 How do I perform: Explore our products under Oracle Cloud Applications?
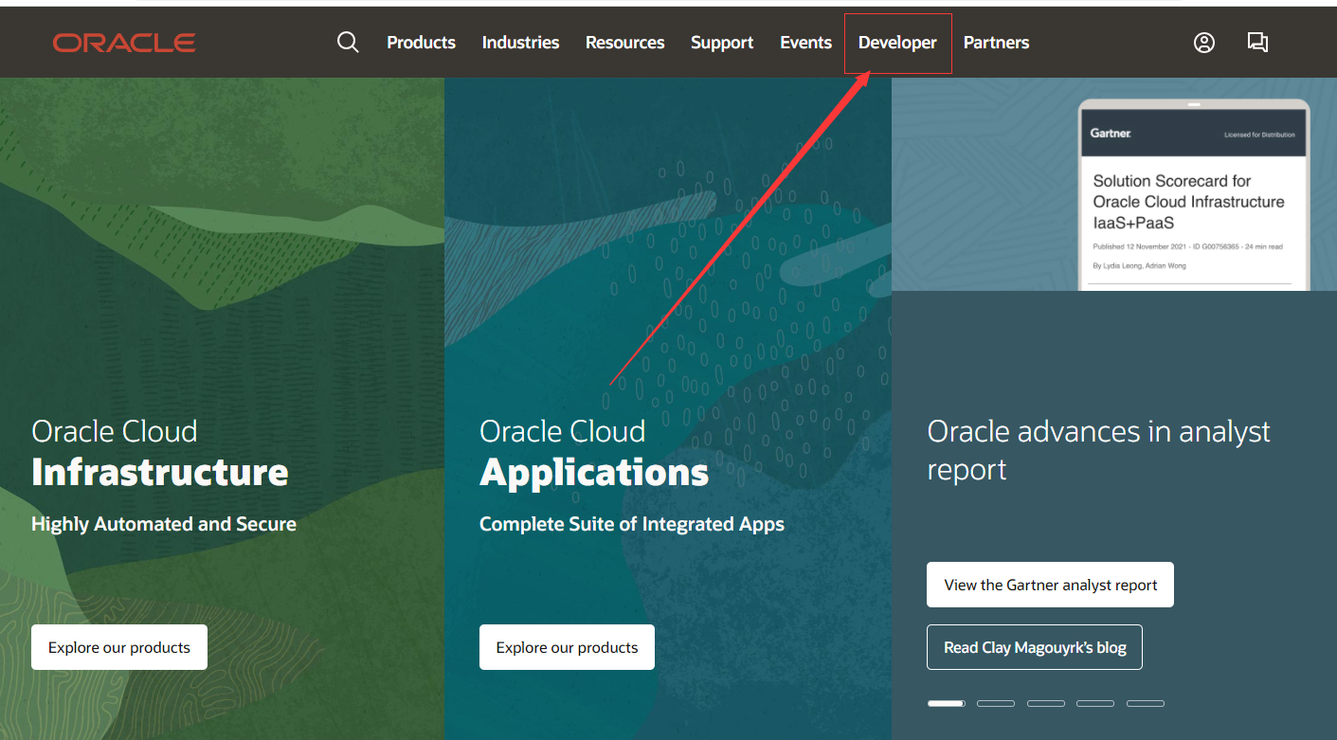point(567,647)
